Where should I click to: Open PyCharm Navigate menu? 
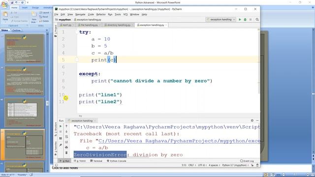[x=80, y=14]
